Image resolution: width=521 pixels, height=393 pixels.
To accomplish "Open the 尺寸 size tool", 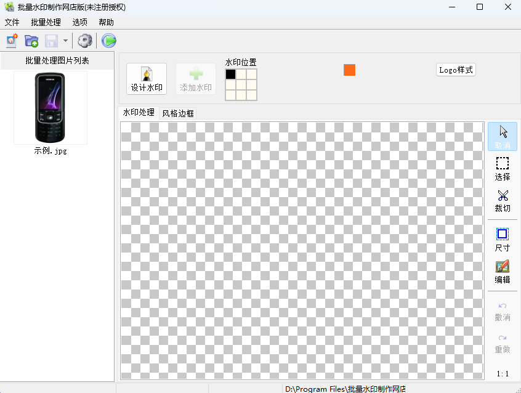I will (503, 240).
